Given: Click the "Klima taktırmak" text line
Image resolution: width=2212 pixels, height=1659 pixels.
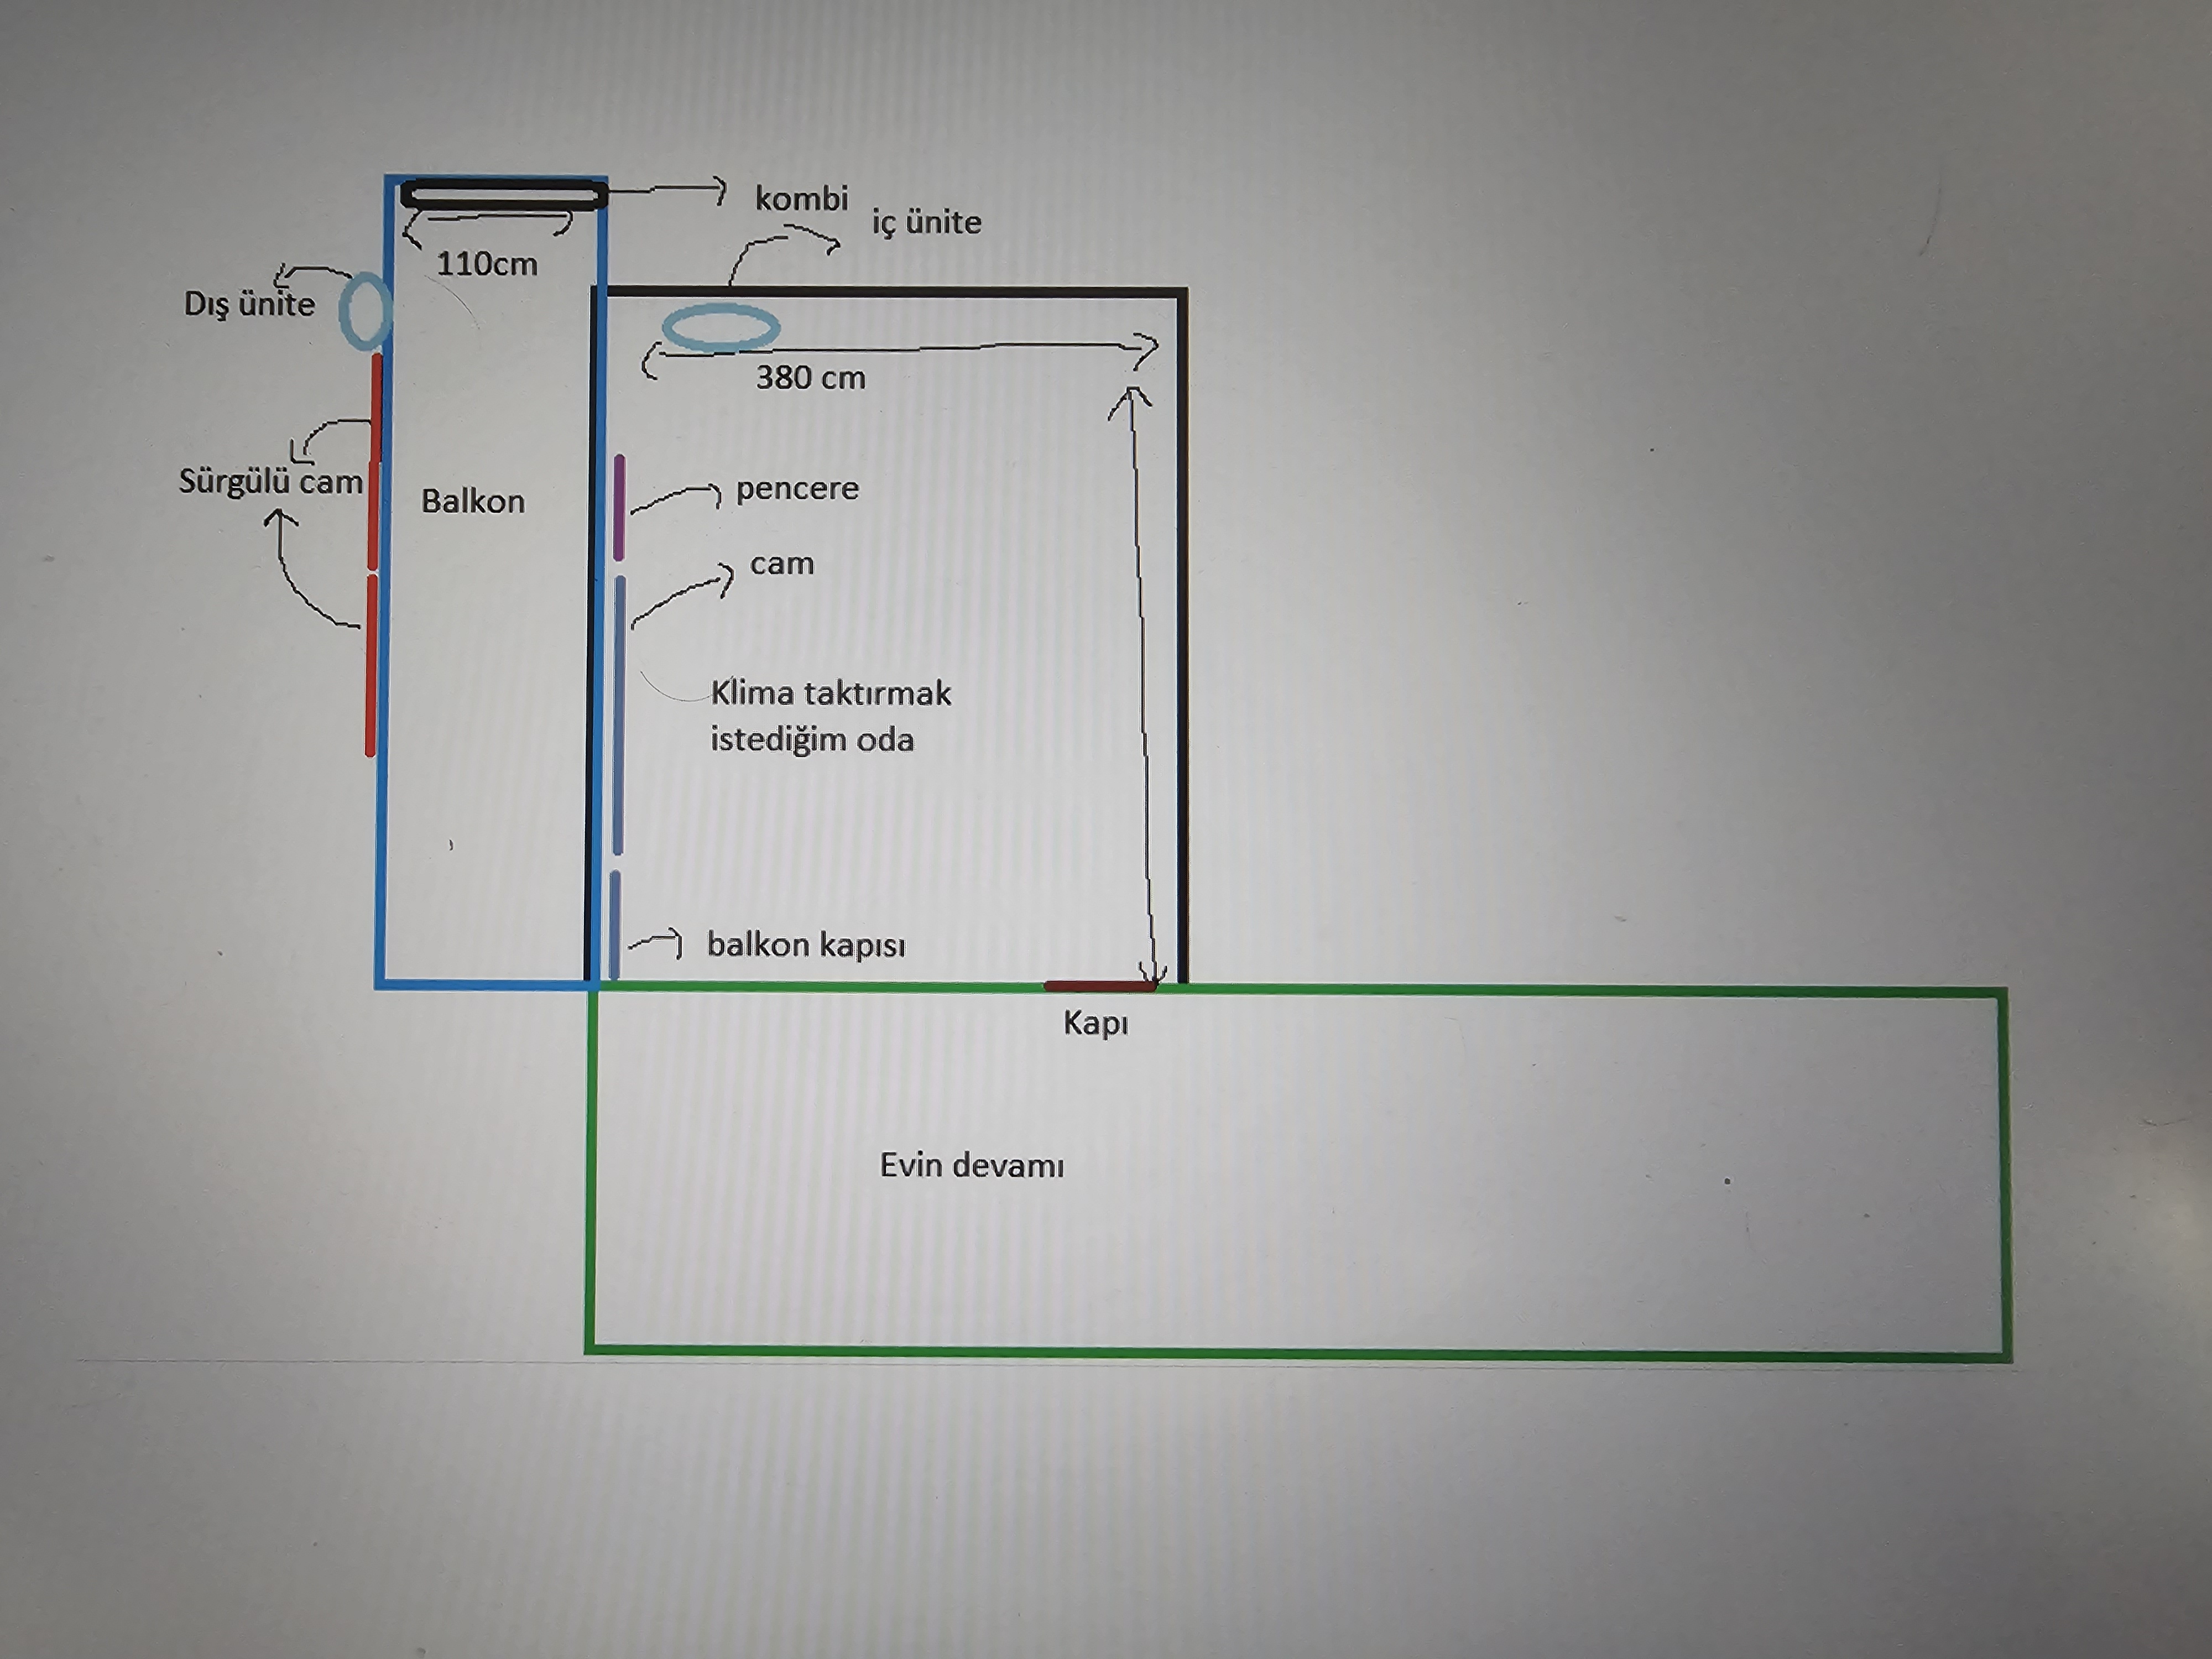Looking at the screenshot, I should [x=831, y=693].
